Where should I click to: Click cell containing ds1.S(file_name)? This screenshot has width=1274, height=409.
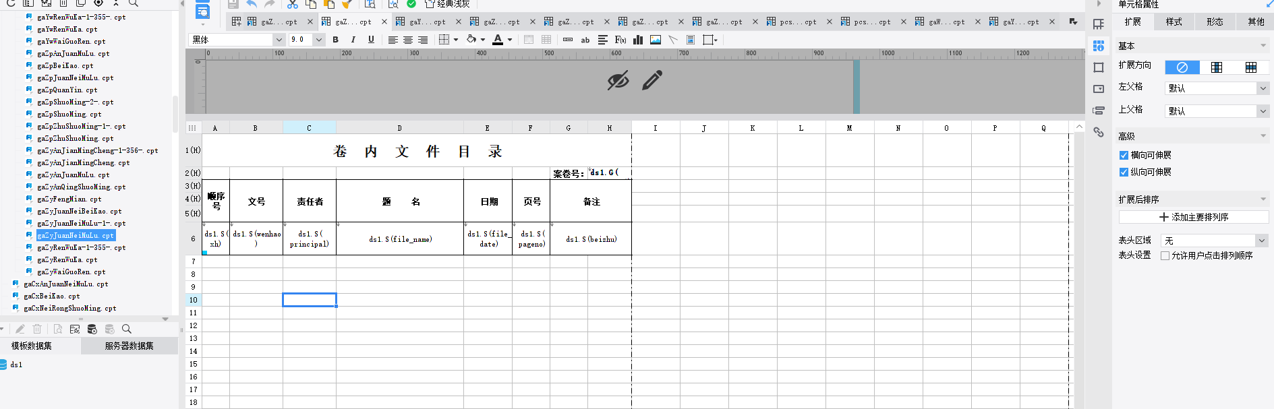[400, 239]
